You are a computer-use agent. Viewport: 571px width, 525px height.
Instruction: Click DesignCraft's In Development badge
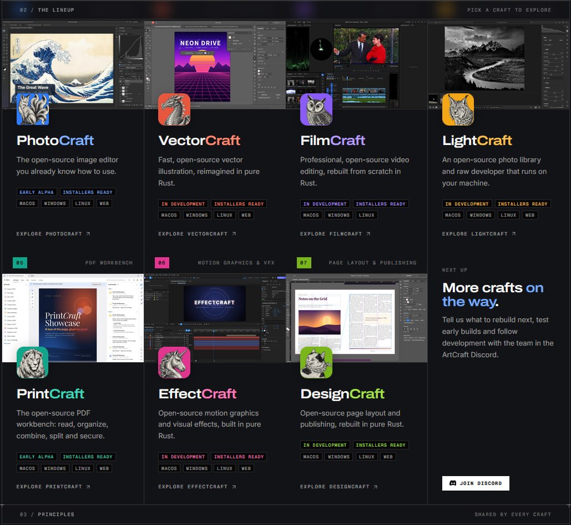[325, 445]
